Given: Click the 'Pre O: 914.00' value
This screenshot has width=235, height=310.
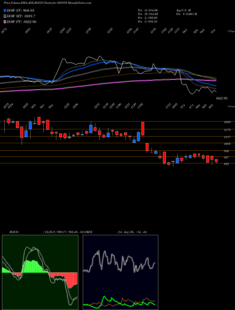Looking at the screenshot, I should pyautogui.click(x=148, y=10).
